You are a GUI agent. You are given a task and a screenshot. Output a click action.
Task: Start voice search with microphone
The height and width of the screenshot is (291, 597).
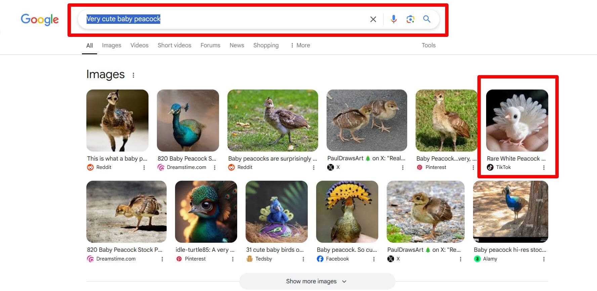(x=393, y=19)
